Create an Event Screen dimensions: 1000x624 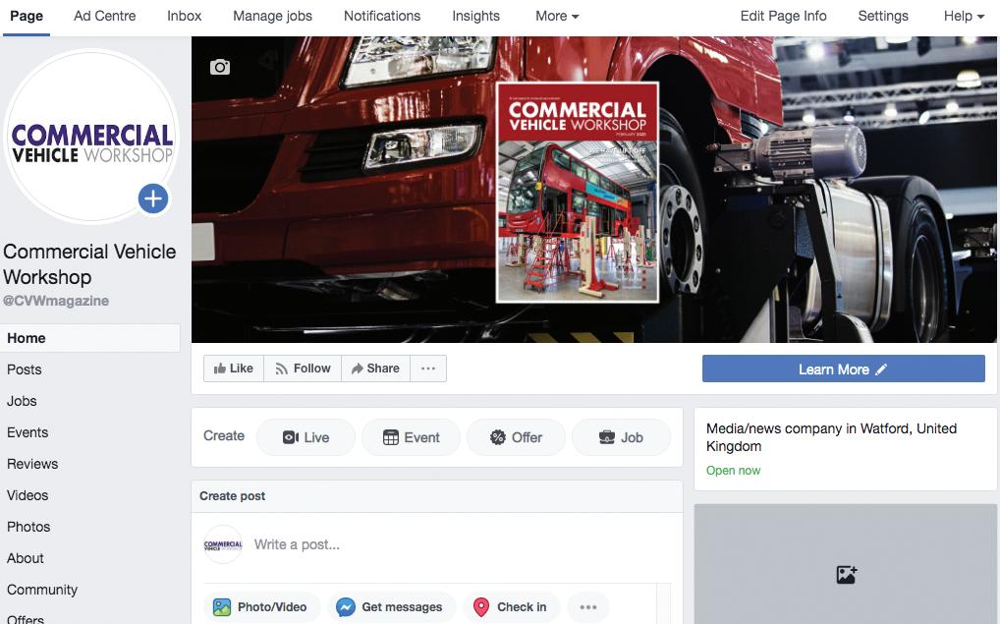point(411,437)
